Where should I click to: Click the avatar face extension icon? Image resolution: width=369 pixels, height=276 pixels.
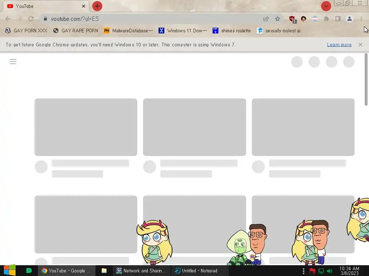coord(303,19)
